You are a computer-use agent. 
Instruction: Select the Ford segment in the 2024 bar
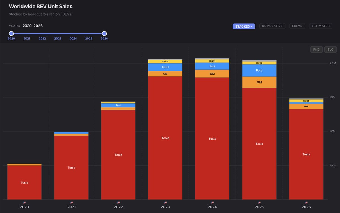212,66
